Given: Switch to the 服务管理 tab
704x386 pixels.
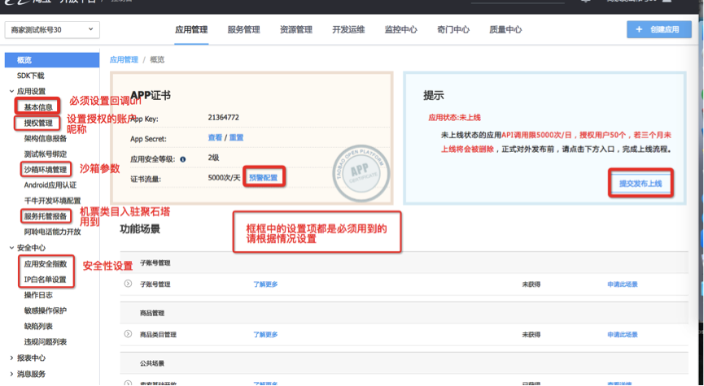Looking at the screenshot, I should point(244,29).
